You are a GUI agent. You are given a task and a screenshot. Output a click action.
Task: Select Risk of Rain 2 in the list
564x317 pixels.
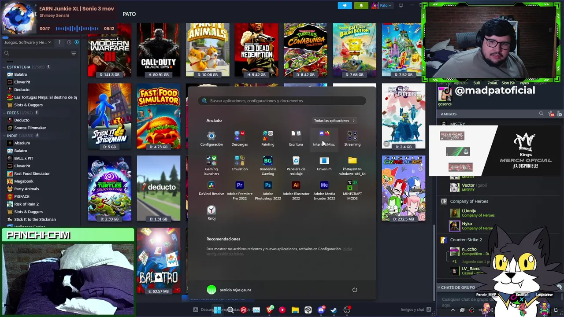[x=26, y=204]
